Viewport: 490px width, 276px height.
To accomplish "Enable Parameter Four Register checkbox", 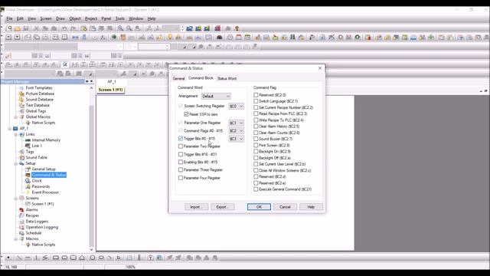I will 181,178.
